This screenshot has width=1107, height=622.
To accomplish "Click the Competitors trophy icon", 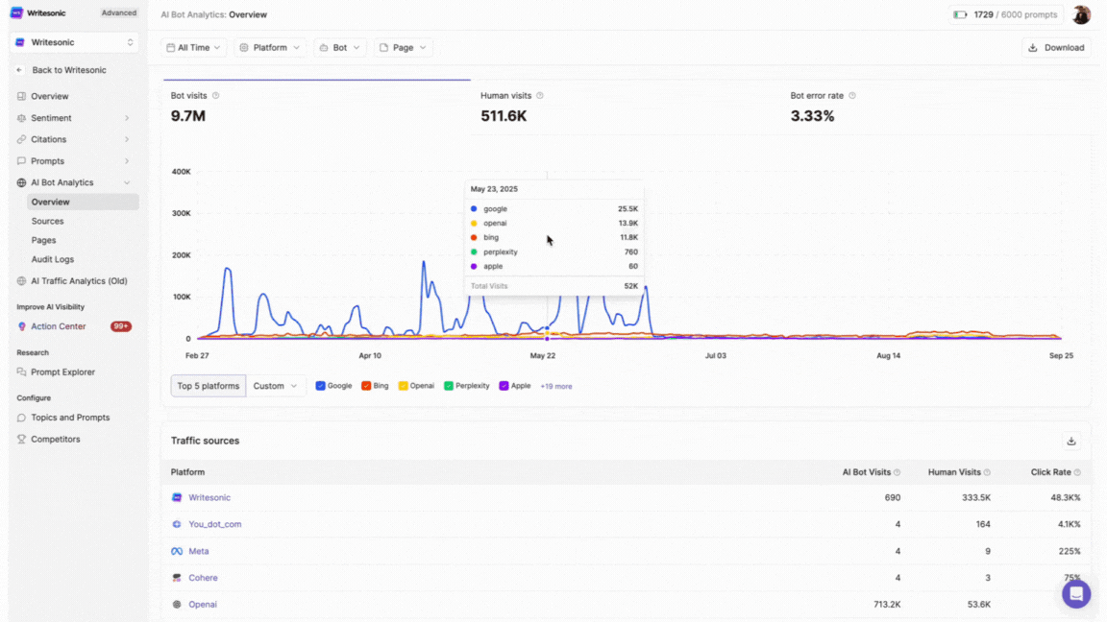I will [21, 439].
